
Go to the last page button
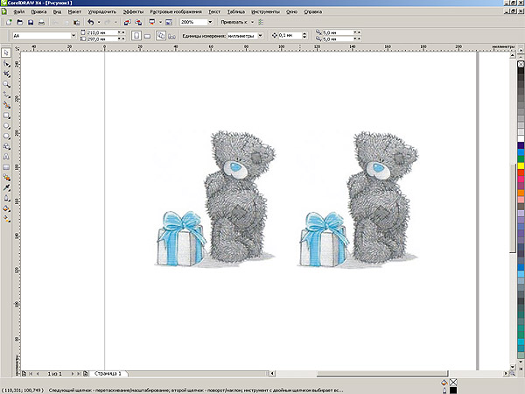coord(79,373)
